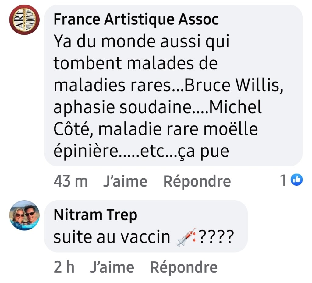Click the blue thumbs-up reaction icon
Image resolution: width=312 pixels, height=283 pixels.
coord(297,180)
